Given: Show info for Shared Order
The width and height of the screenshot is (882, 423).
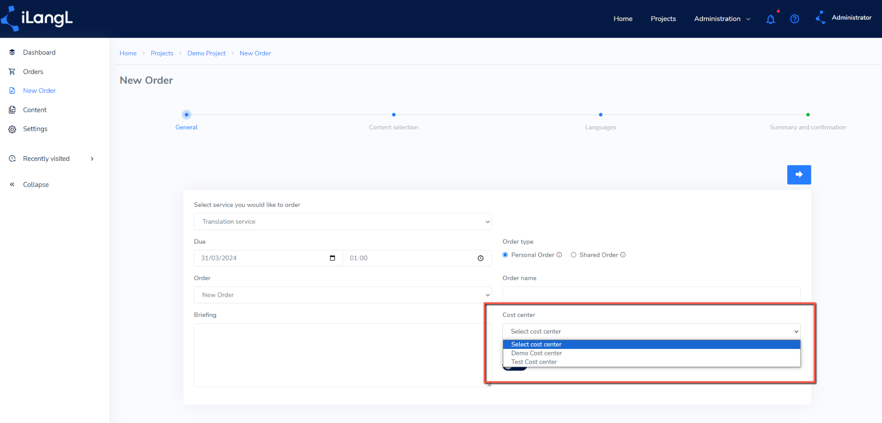Looking at the screenshot, I should point(623,255).
